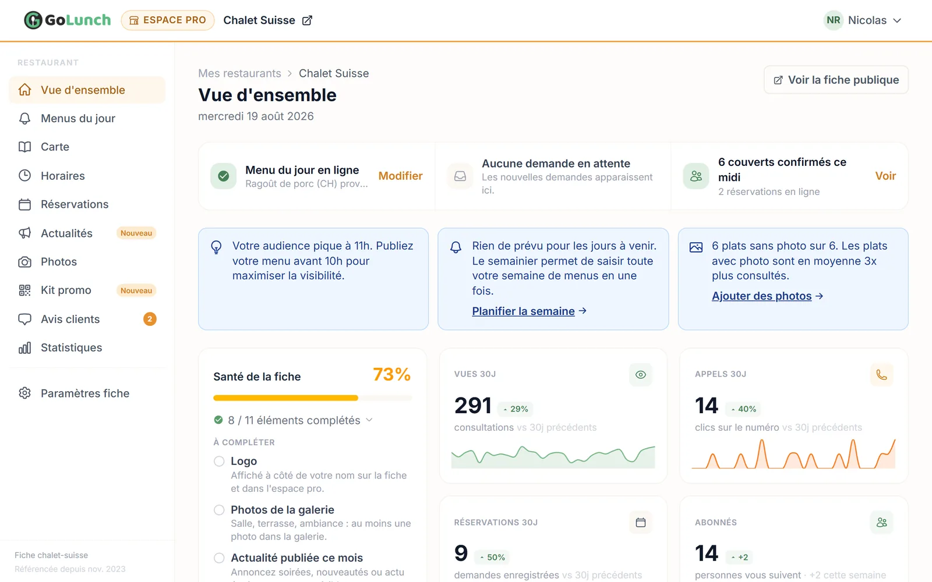Click the bell icon beside Menus du jour
This screenshot has height=582, width=932.
(24, 118)
